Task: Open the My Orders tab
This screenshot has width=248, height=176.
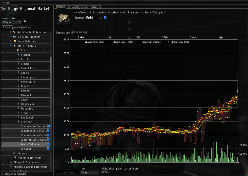Action: coord(82,7)
